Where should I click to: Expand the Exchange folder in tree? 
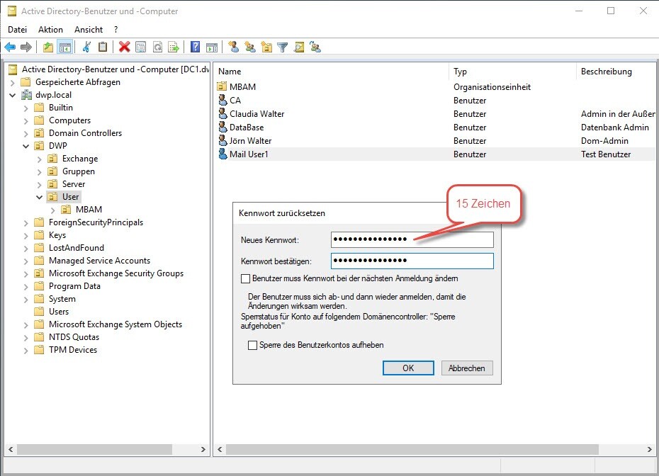[x=40, y=159]
